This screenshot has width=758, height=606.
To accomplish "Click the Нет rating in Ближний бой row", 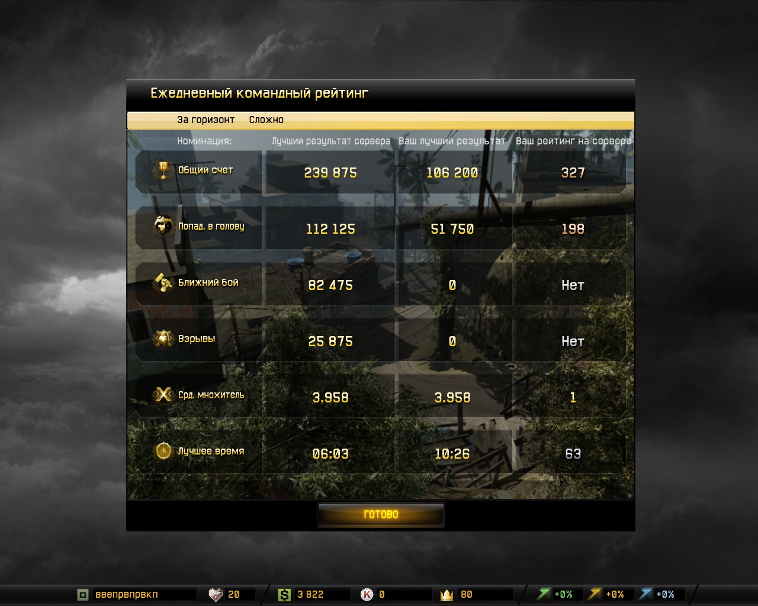I will click(573, 285).
